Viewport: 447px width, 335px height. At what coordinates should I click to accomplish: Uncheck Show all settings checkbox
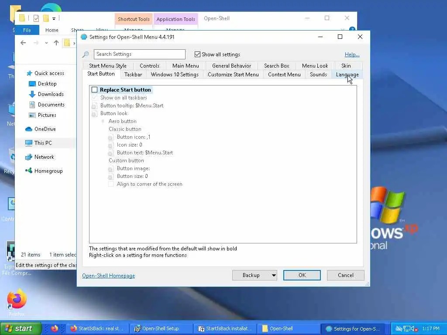coord(197,54)
